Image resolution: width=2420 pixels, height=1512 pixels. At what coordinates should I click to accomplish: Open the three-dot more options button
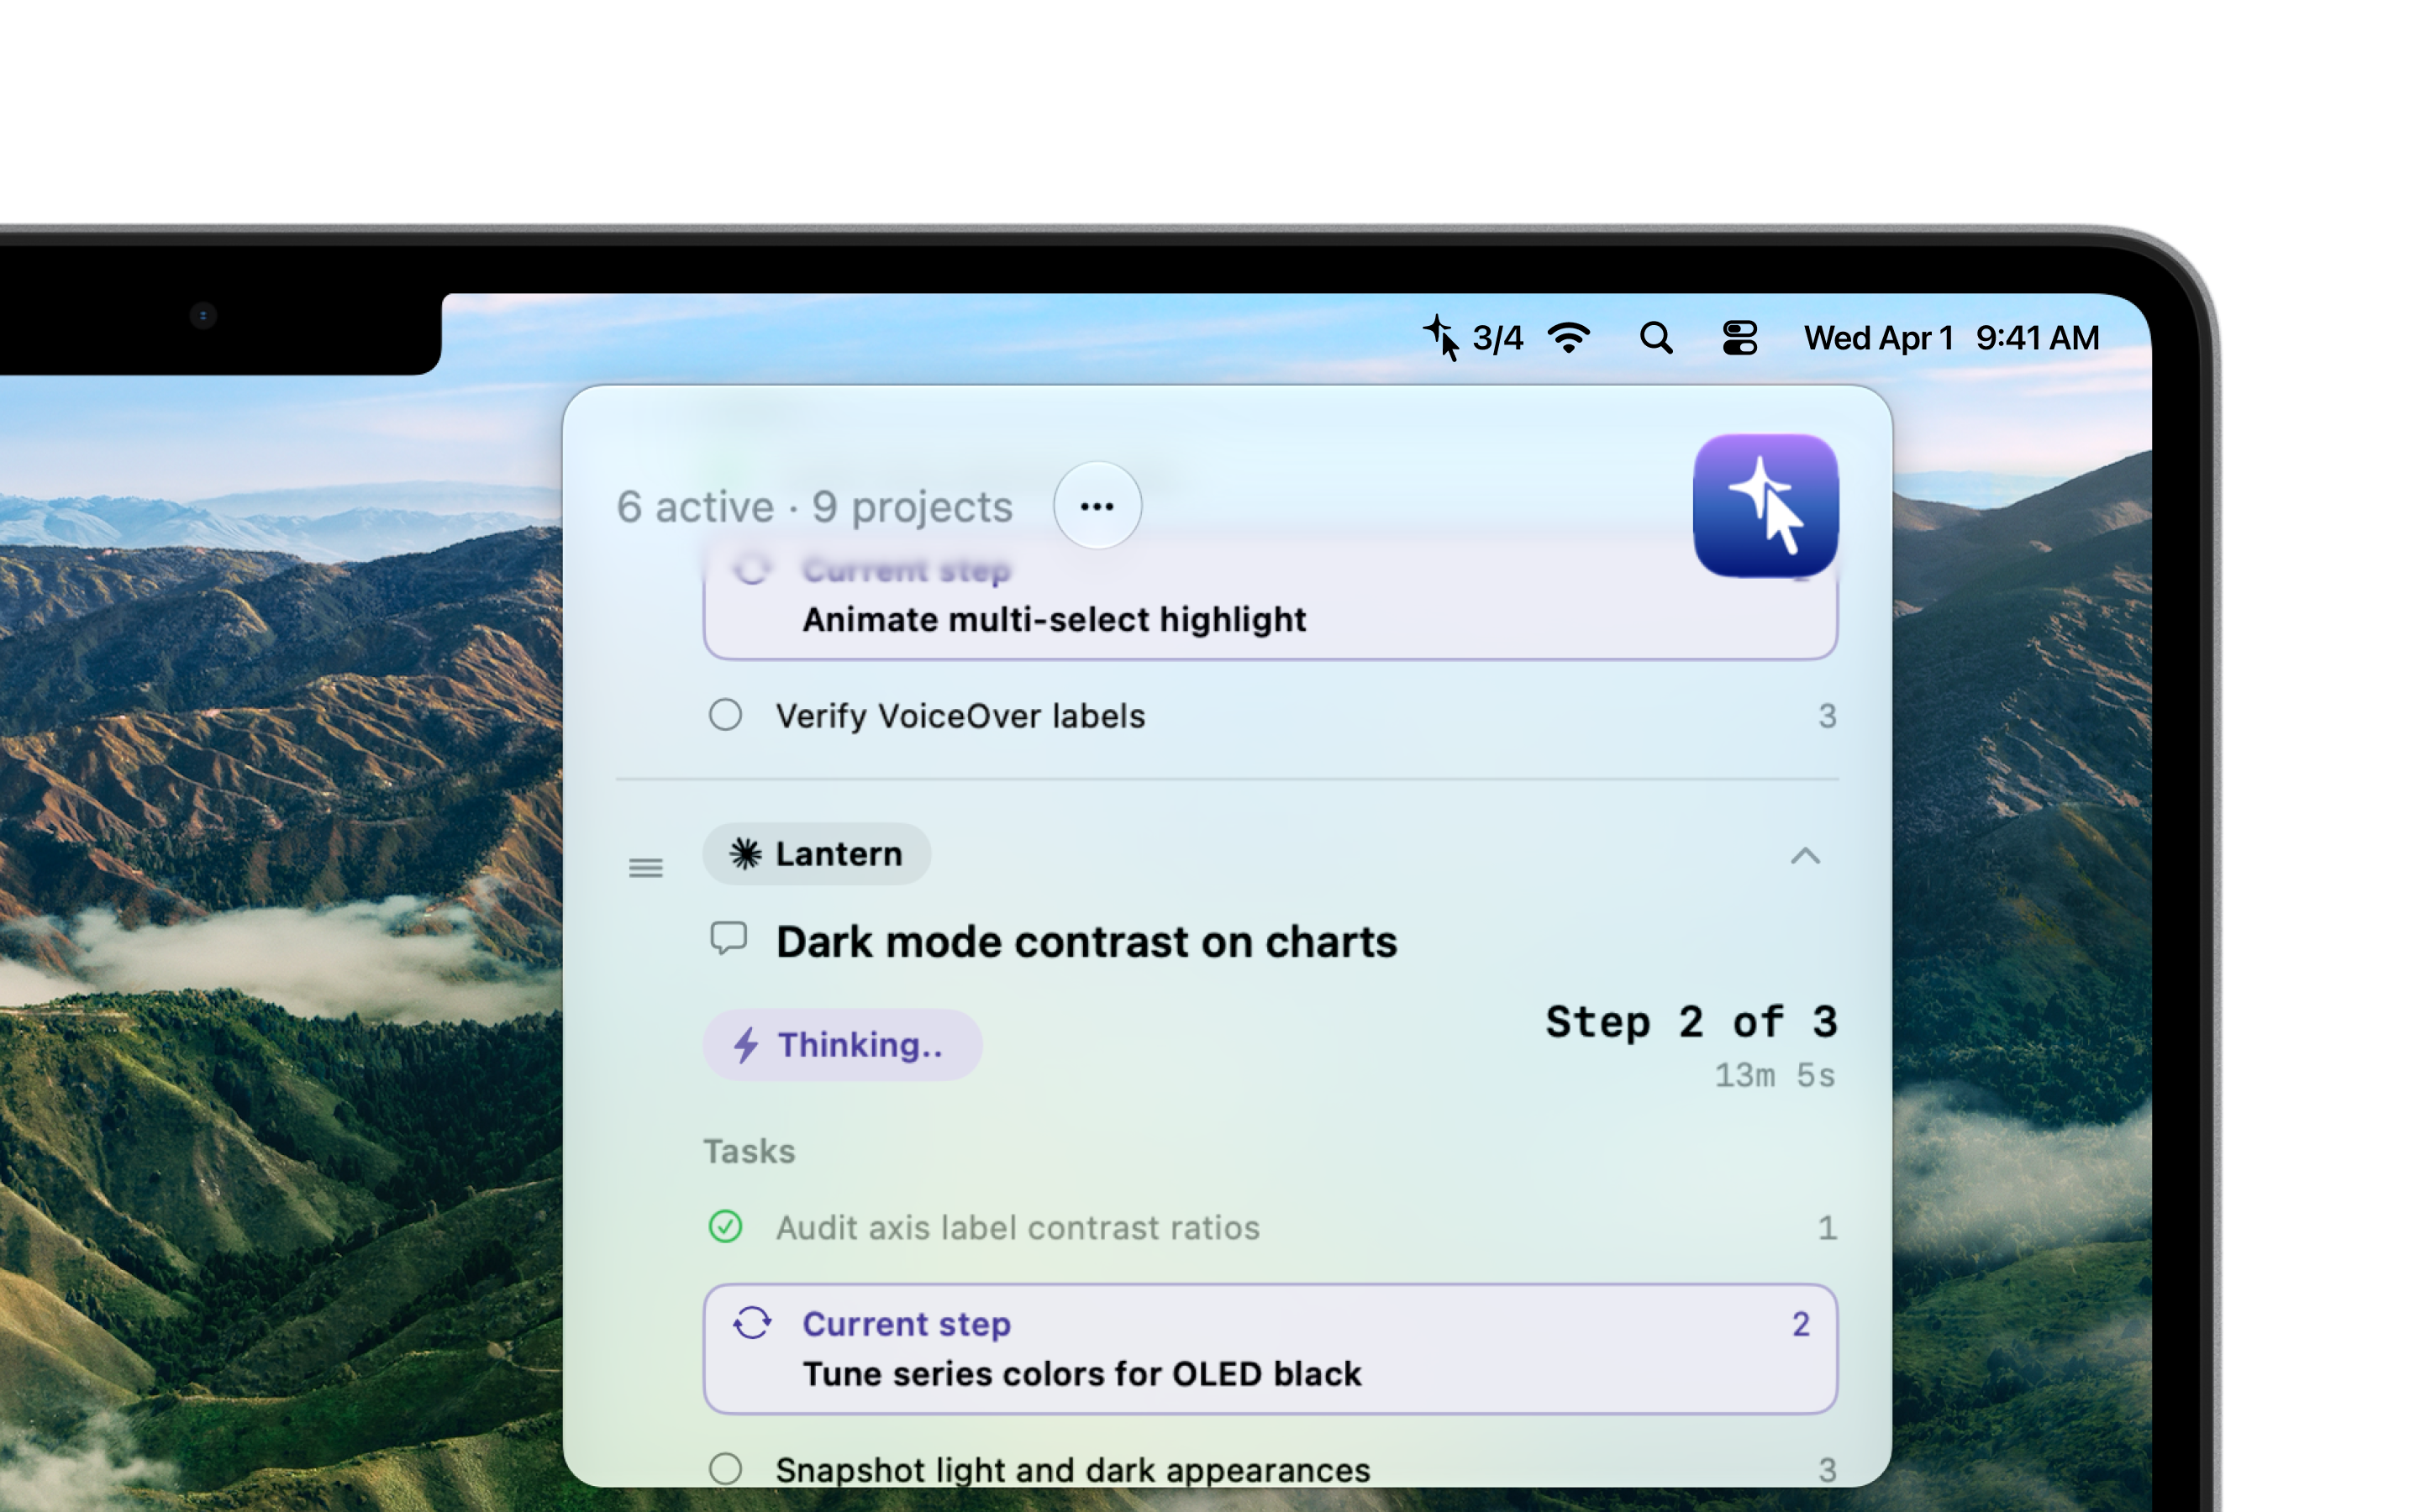[1097, 506]
